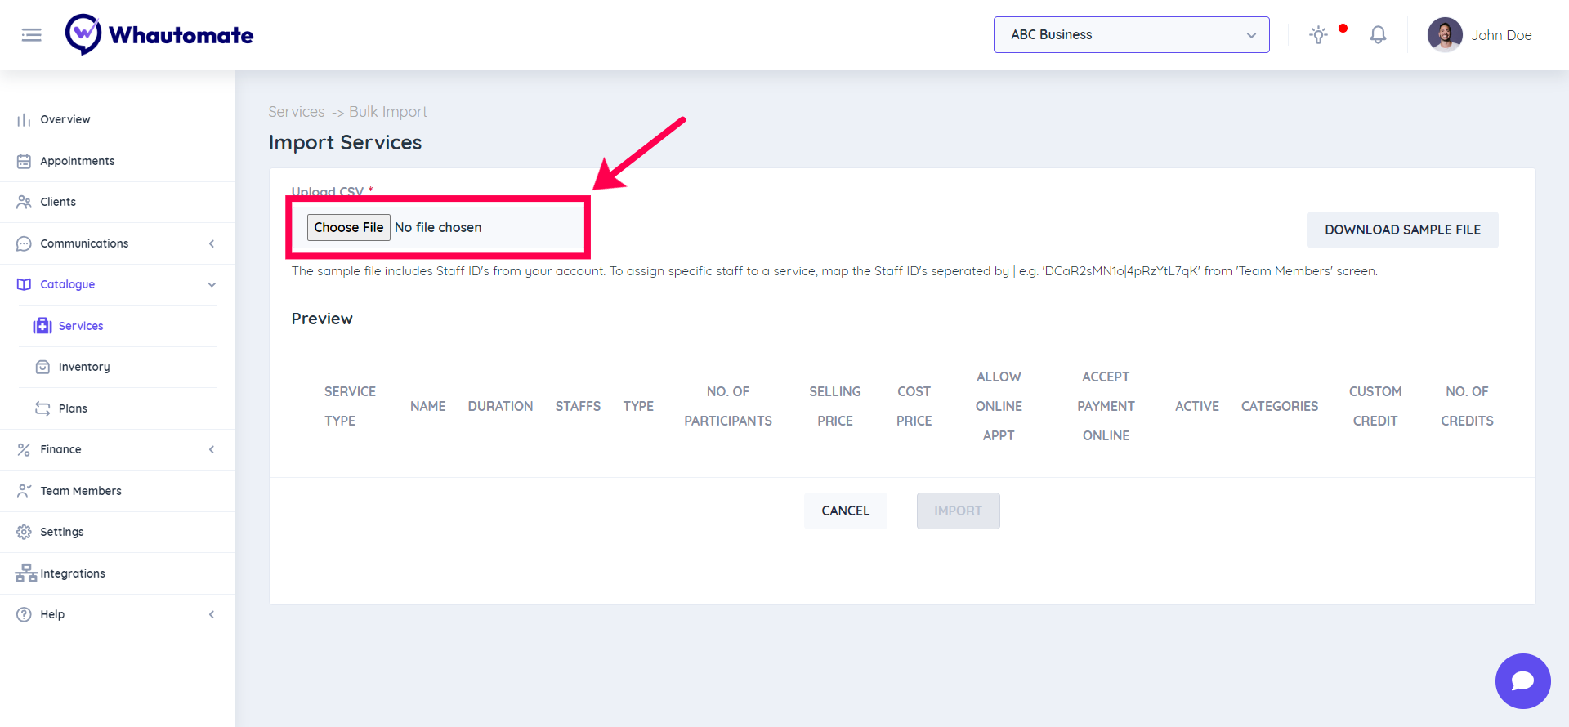Open the lightbulb tips icon
The height and width of the screenshot is (727, 1569).
pos(1318,35)
